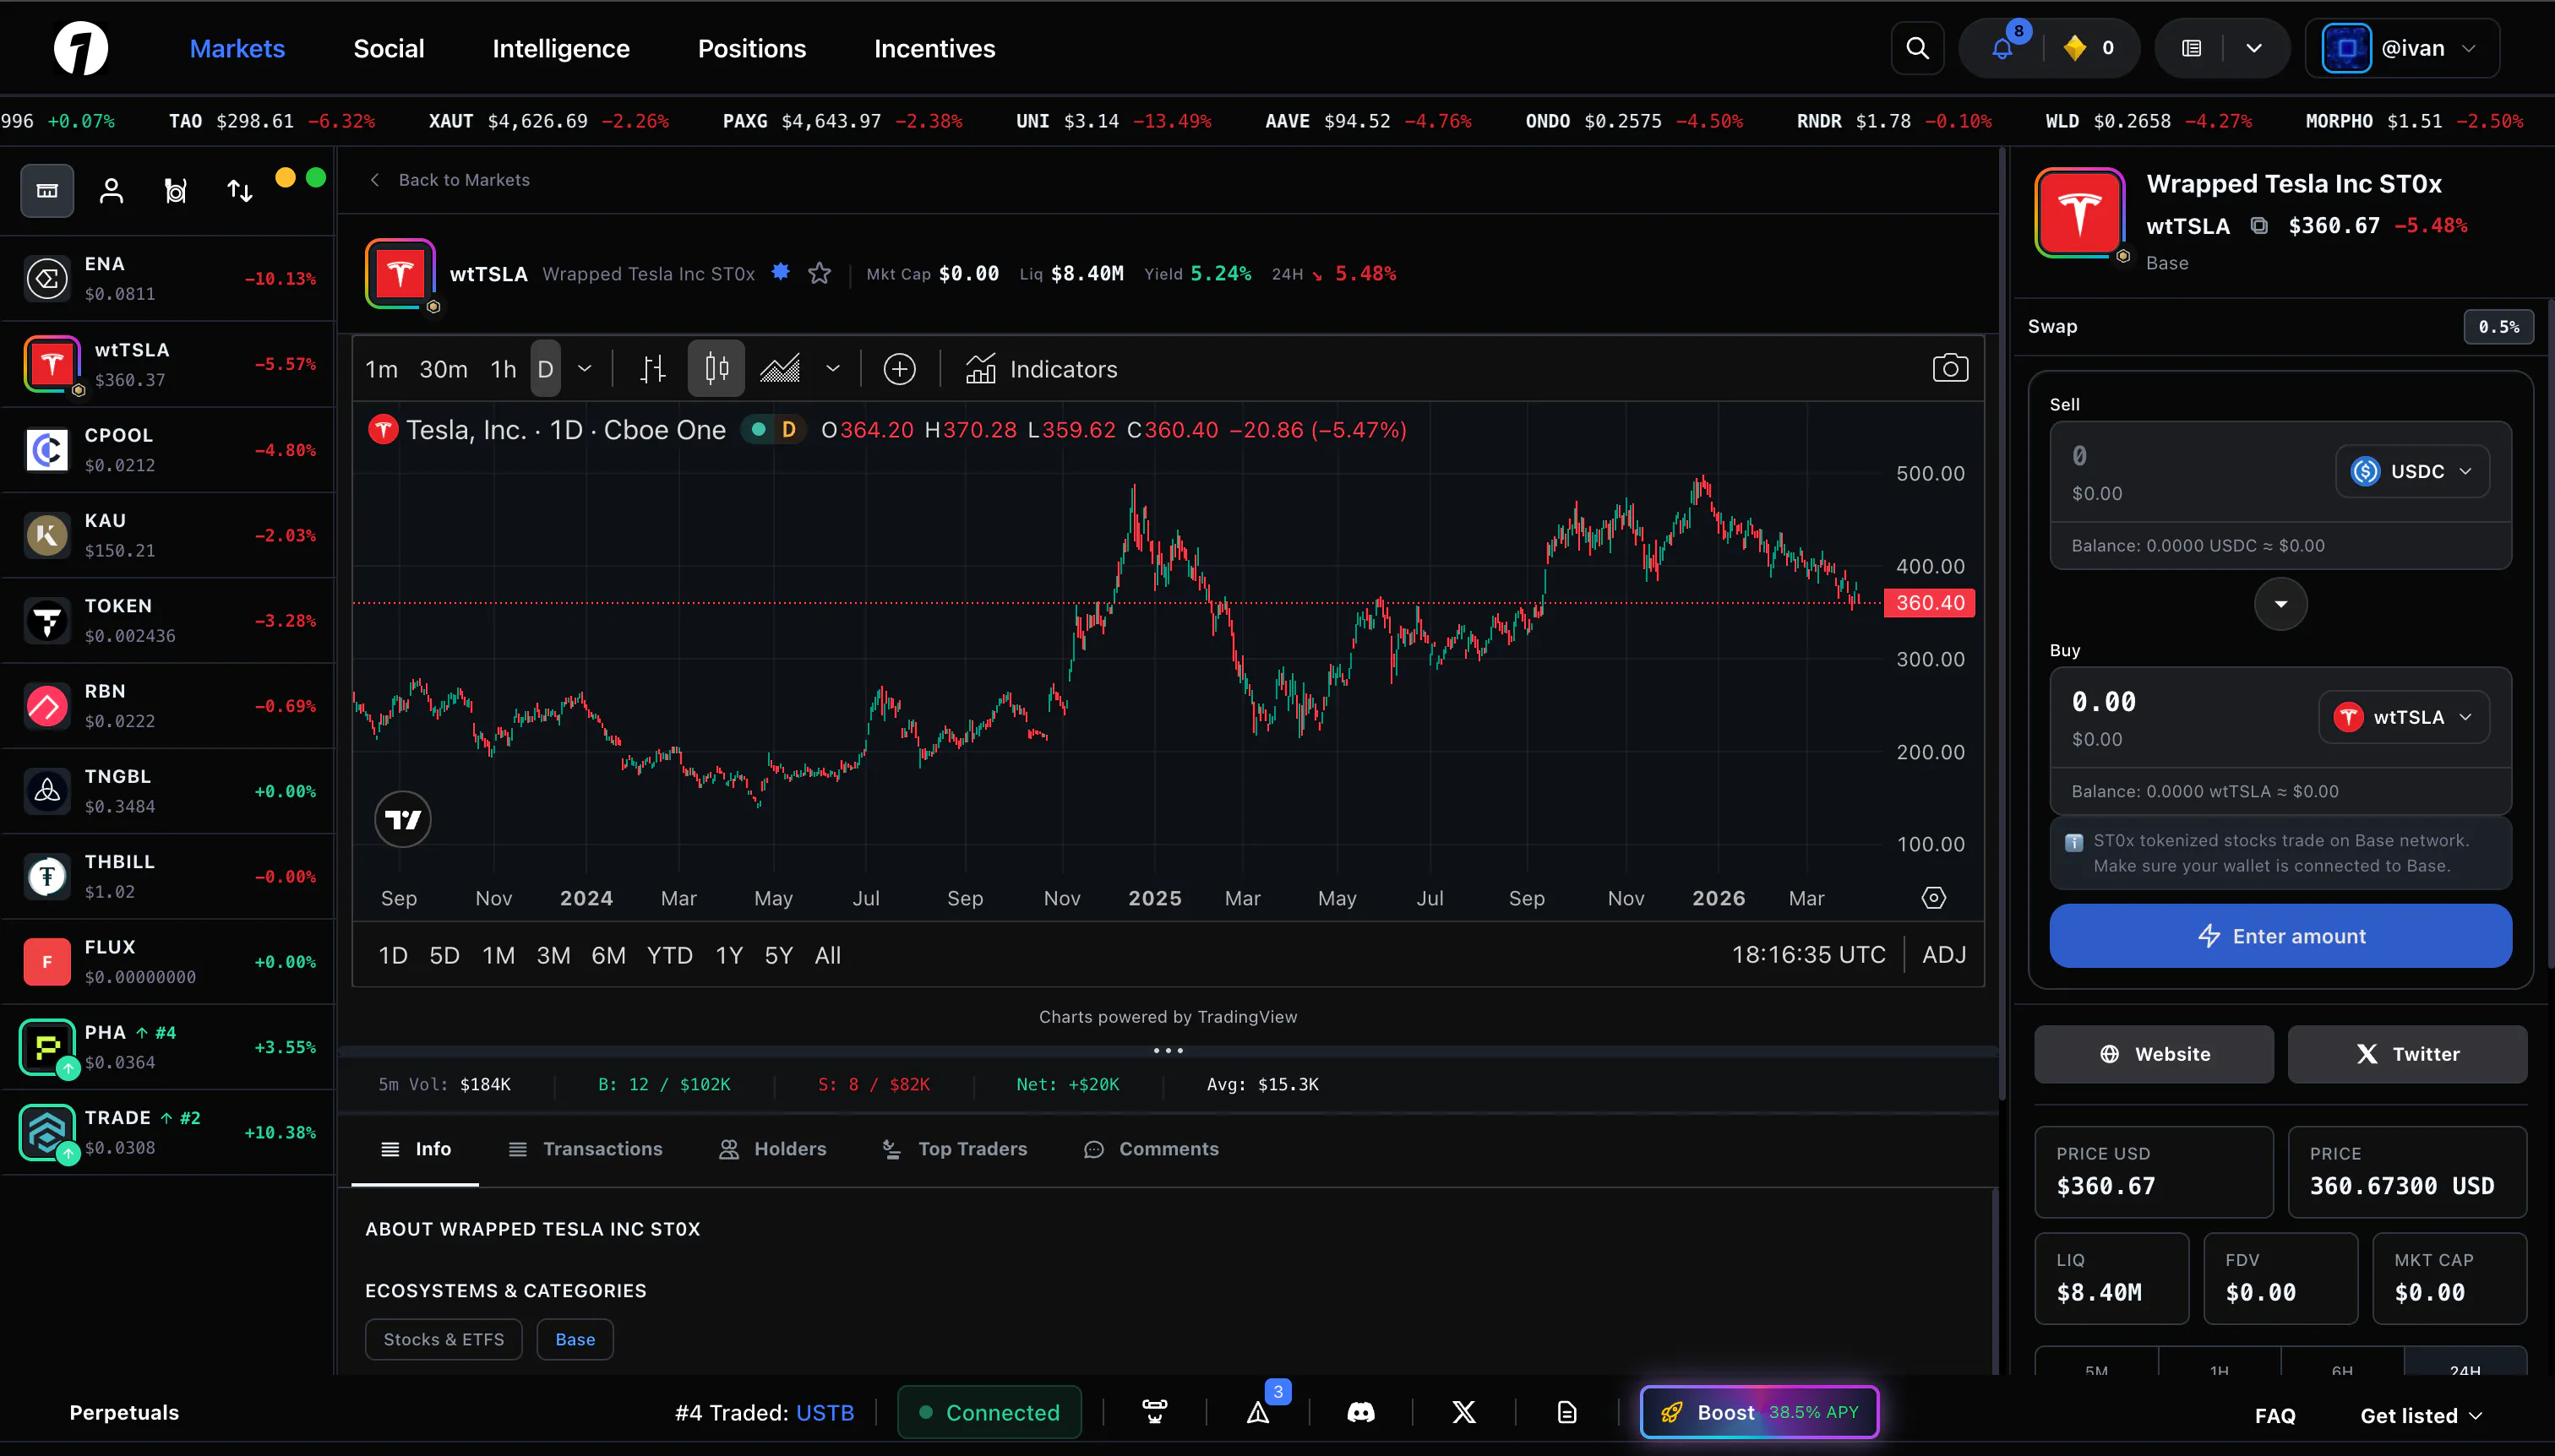The image size is (2555, 1456).
Task: Toggle the D delayed-data badge on chart
Action: pos(788,430)
